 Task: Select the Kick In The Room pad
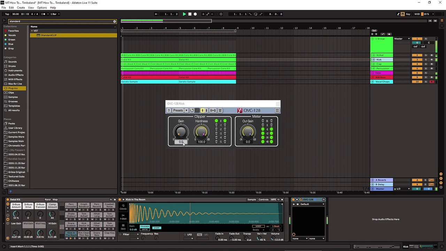(71, 234)
